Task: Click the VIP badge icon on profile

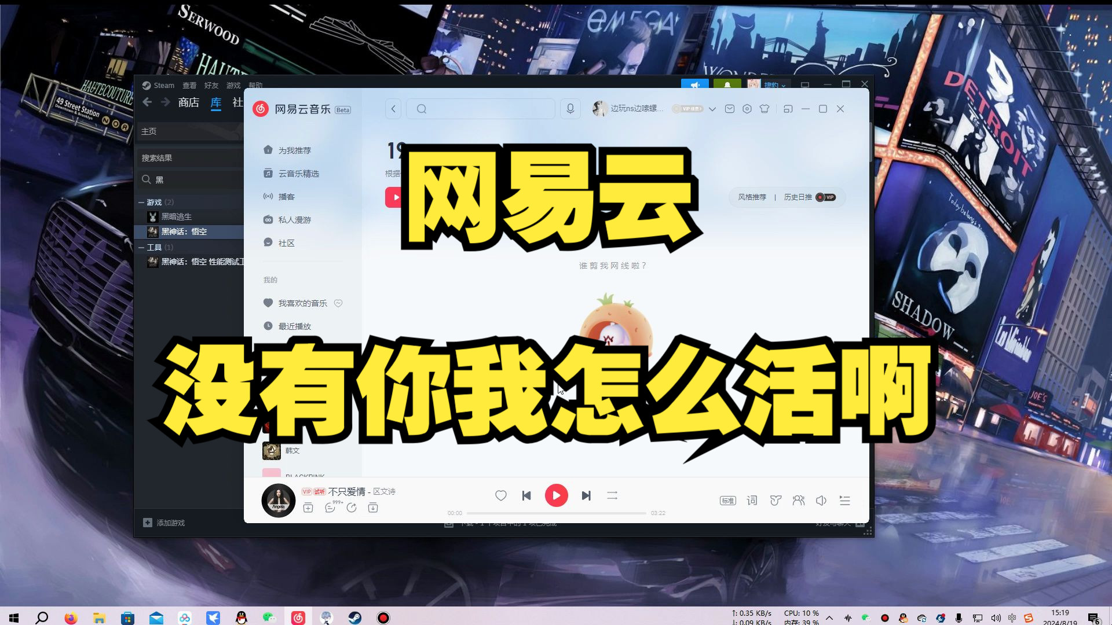Action: point(686,108)
